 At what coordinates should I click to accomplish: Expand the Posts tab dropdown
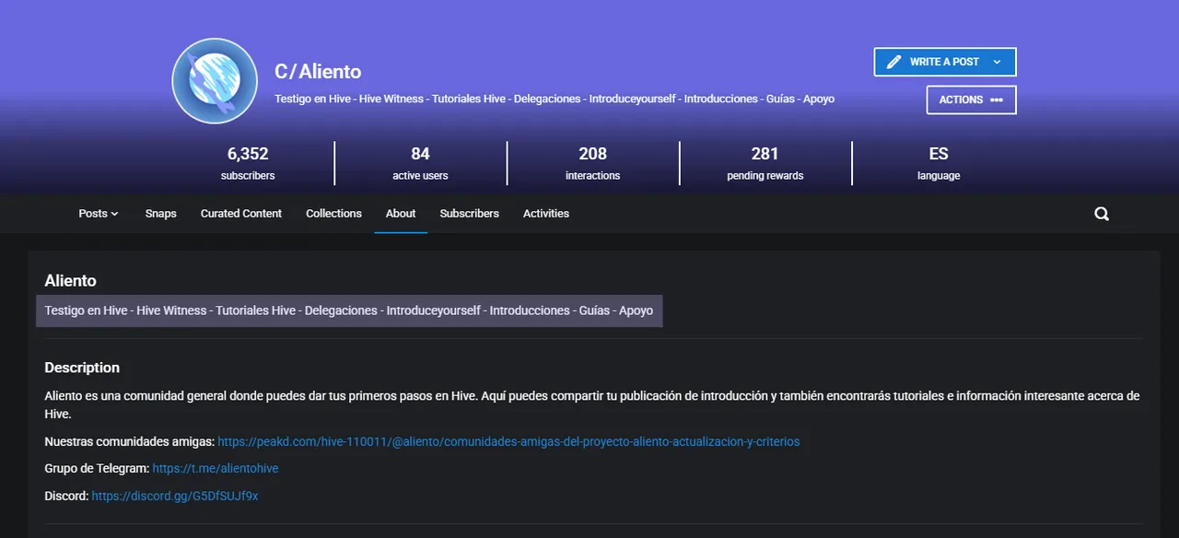[99, 214]
